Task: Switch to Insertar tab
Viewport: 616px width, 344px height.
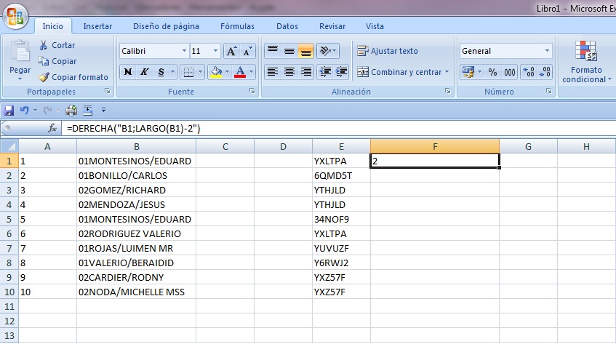Action: (x=97, y=26)
